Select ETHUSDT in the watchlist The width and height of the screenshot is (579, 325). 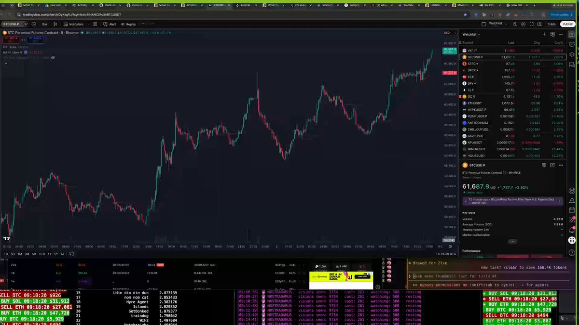[512, 103]
